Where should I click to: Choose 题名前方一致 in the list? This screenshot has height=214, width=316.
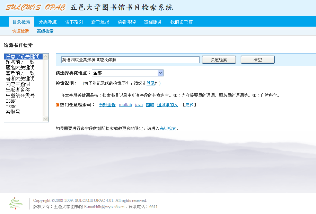pyautogui.click(x=23, y=62)
